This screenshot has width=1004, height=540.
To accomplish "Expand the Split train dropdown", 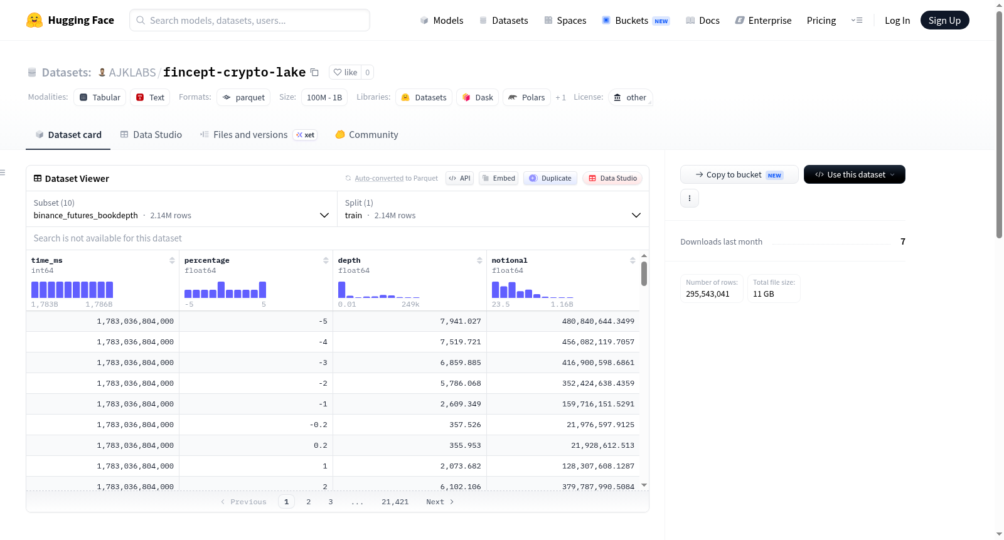I will click(x=493, y=209).
